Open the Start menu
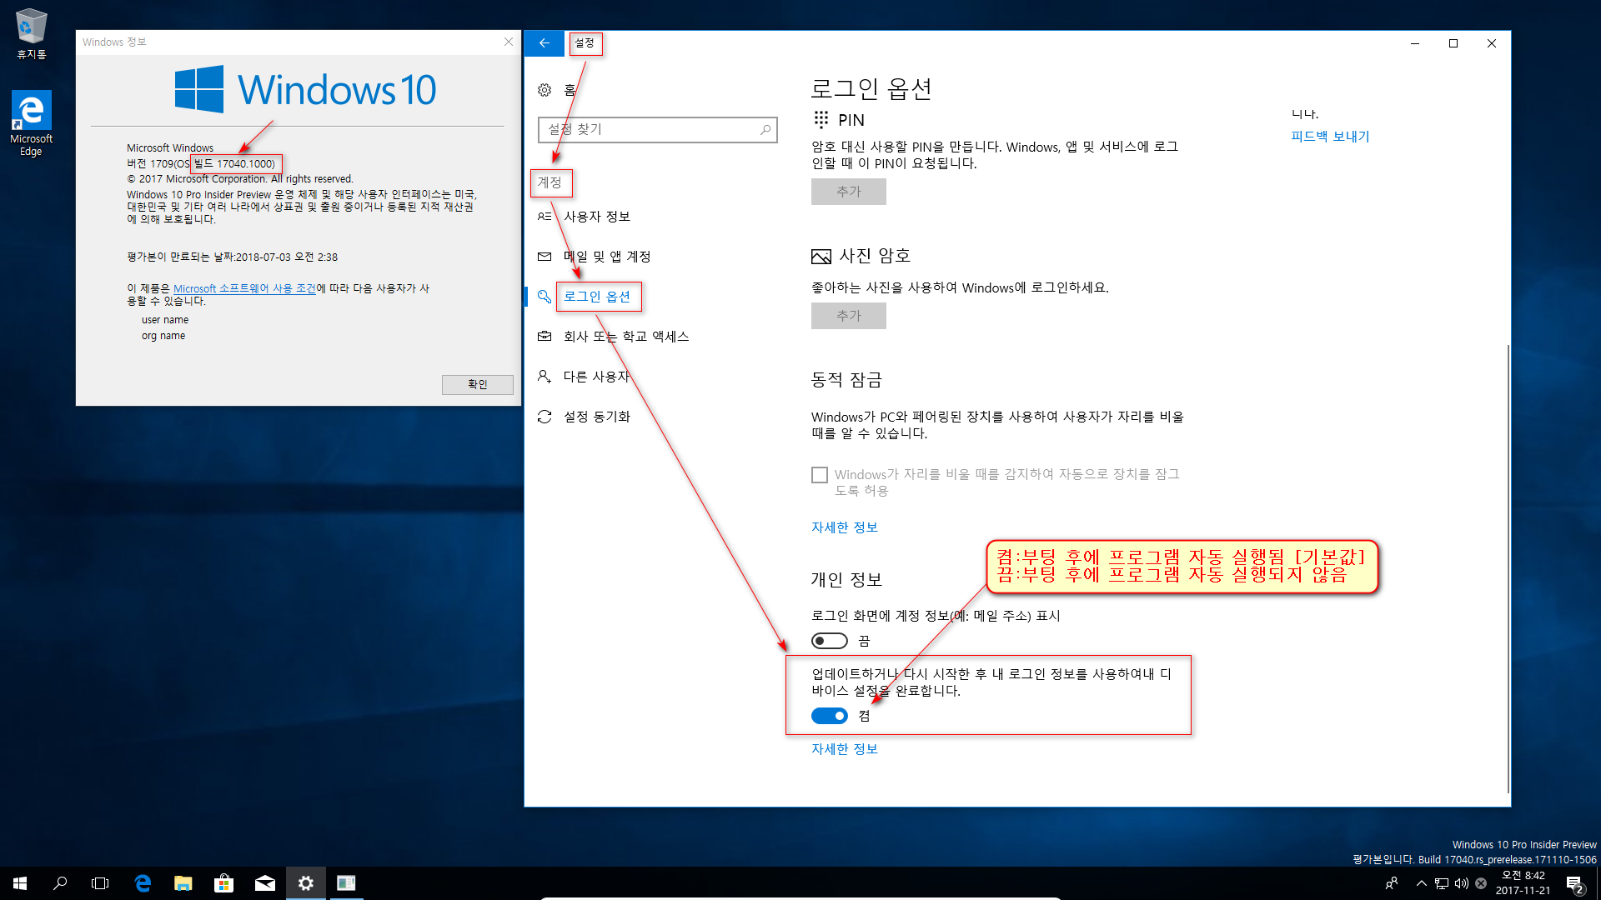Image resolution: width=1601 pixels, height=900 pixels. [x=20, y=883]
